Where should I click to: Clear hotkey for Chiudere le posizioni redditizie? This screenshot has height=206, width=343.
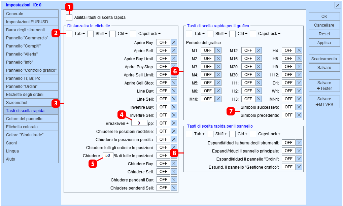(174, 131)
